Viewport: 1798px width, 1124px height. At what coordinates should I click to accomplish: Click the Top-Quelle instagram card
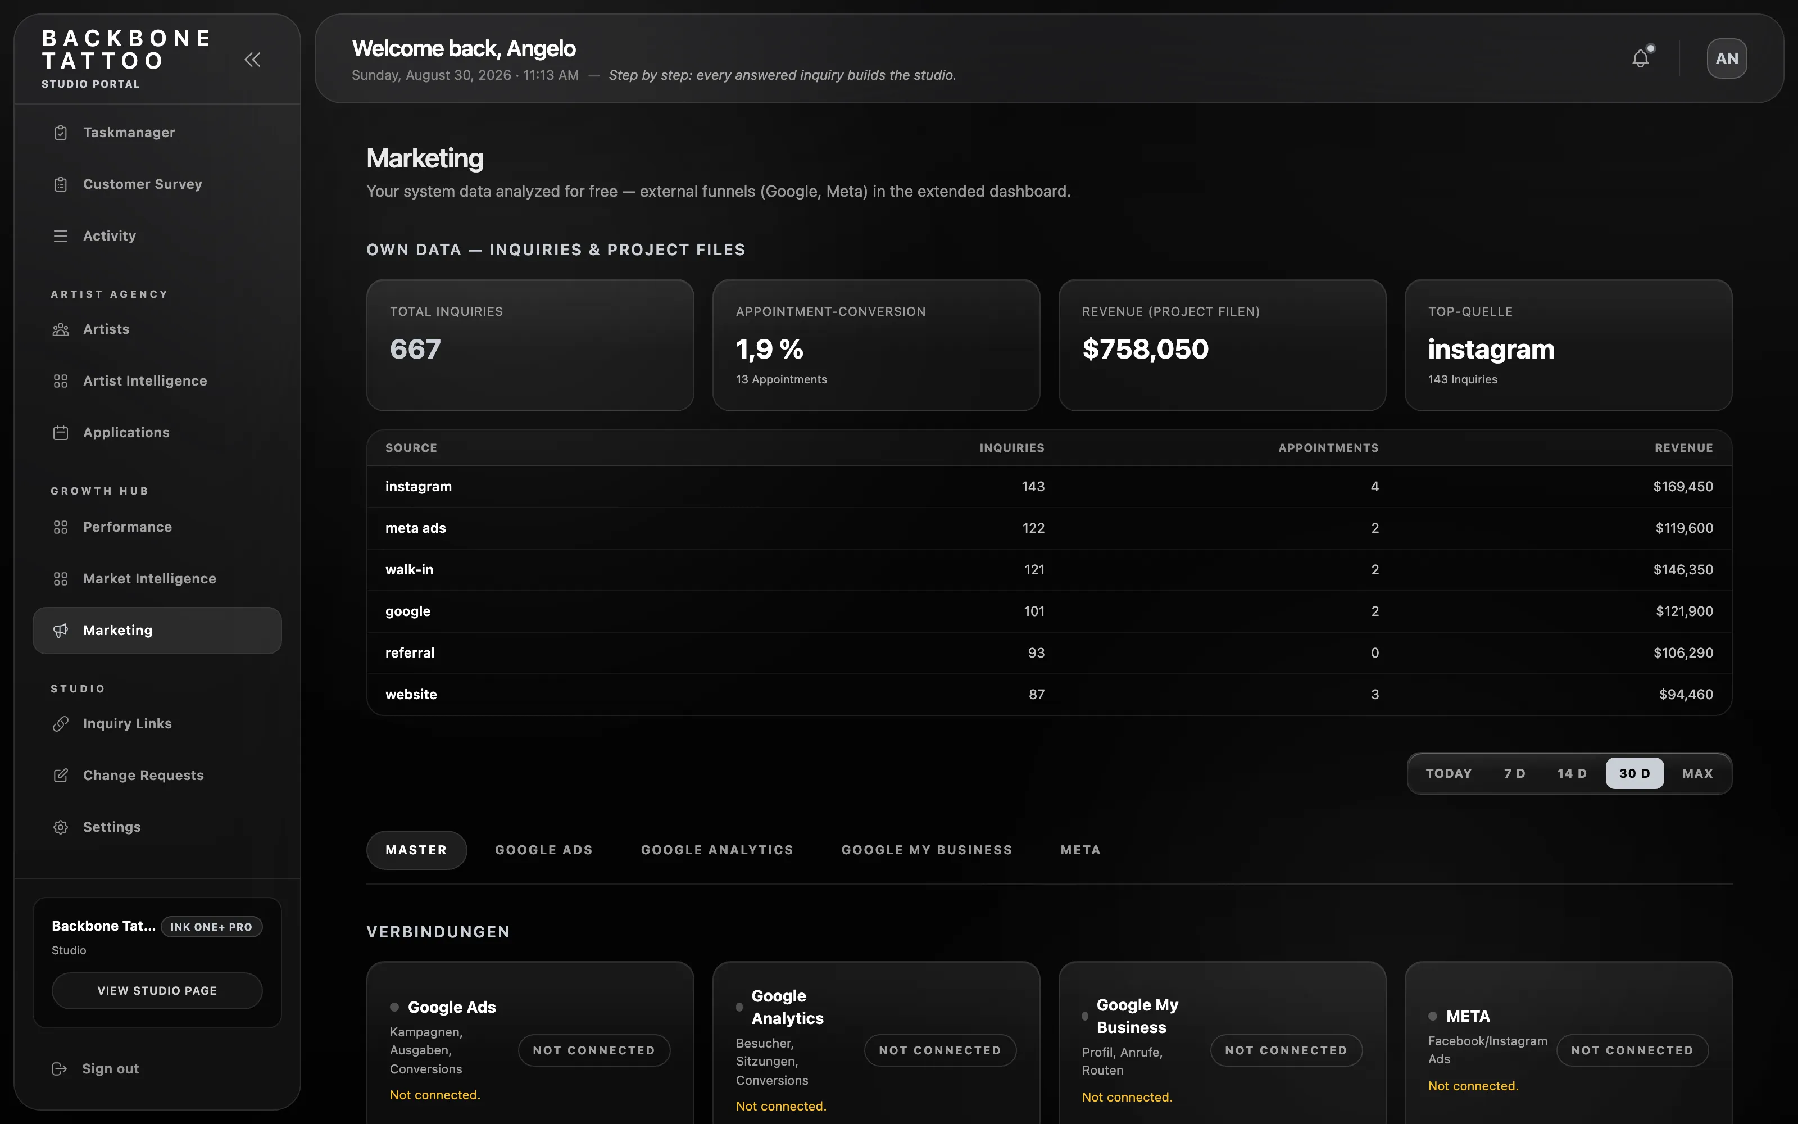click(x=1568, y=345)
